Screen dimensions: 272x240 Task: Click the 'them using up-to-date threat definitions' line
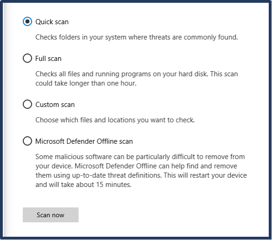coord(141,175)
